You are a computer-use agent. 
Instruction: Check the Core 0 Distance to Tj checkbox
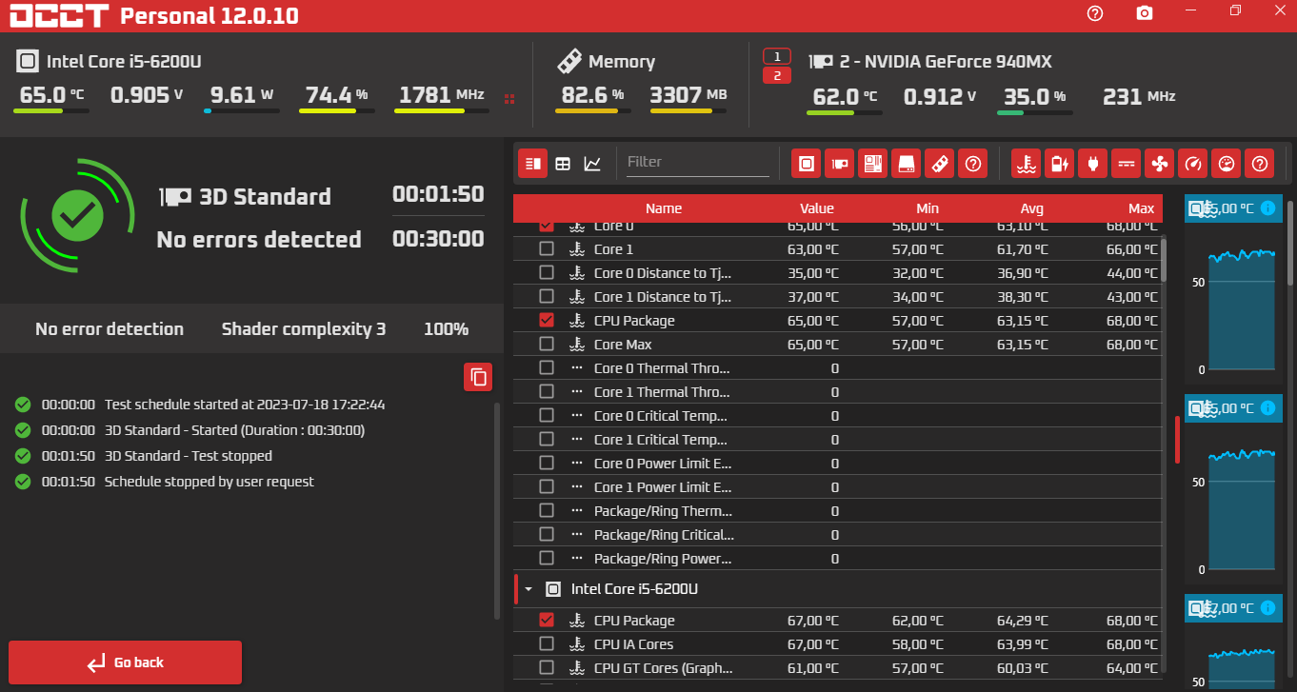point(547,273)
